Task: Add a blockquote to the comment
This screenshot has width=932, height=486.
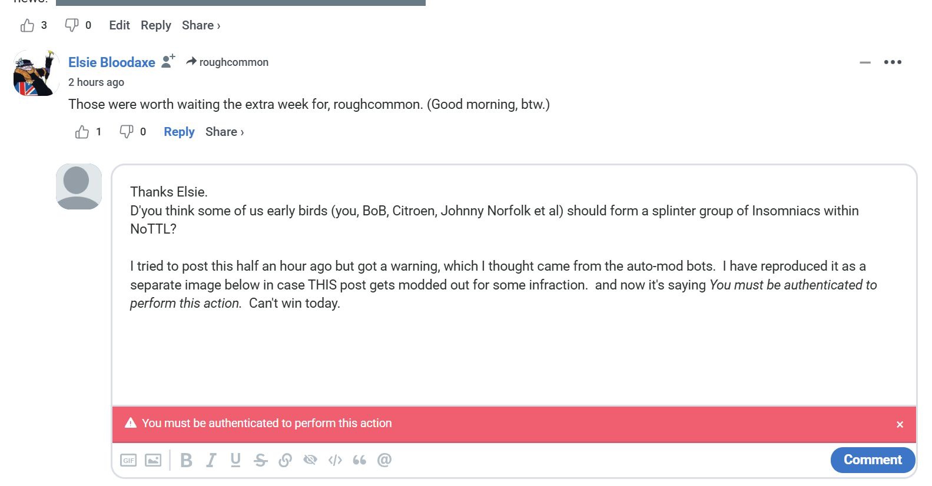Action: tap(359, 460)
